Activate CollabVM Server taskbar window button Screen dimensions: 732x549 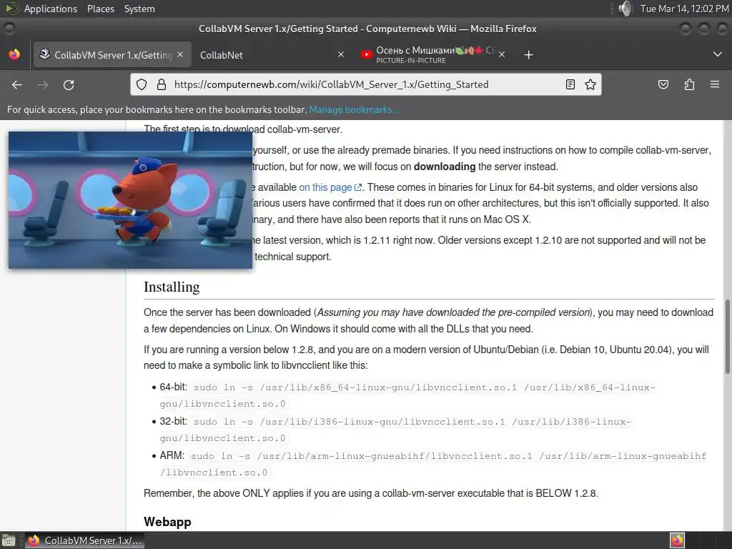point(84,540)
